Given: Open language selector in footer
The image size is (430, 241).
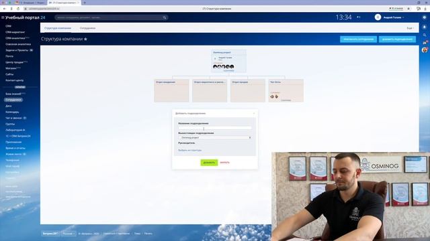Looking at the screenshot, I should point(69,234).
